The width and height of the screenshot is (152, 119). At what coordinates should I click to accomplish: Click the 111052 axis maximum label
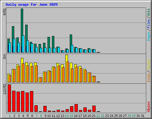coord(4,89)
